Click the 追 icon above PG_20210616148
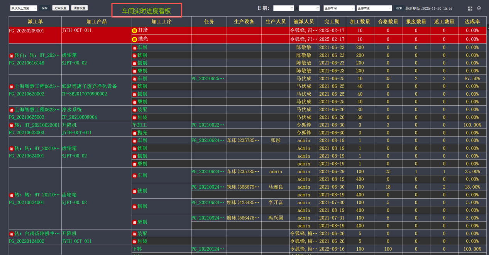489x255 pixels. click(12, 56)
